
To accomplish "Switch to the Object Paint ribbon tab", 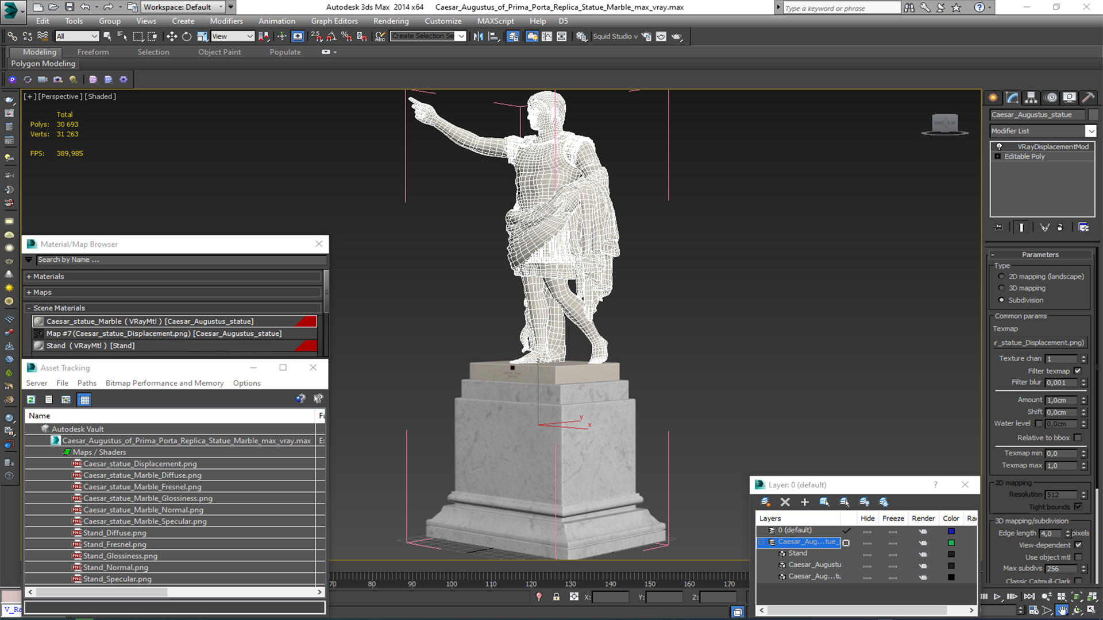I will tap(219, 52).
